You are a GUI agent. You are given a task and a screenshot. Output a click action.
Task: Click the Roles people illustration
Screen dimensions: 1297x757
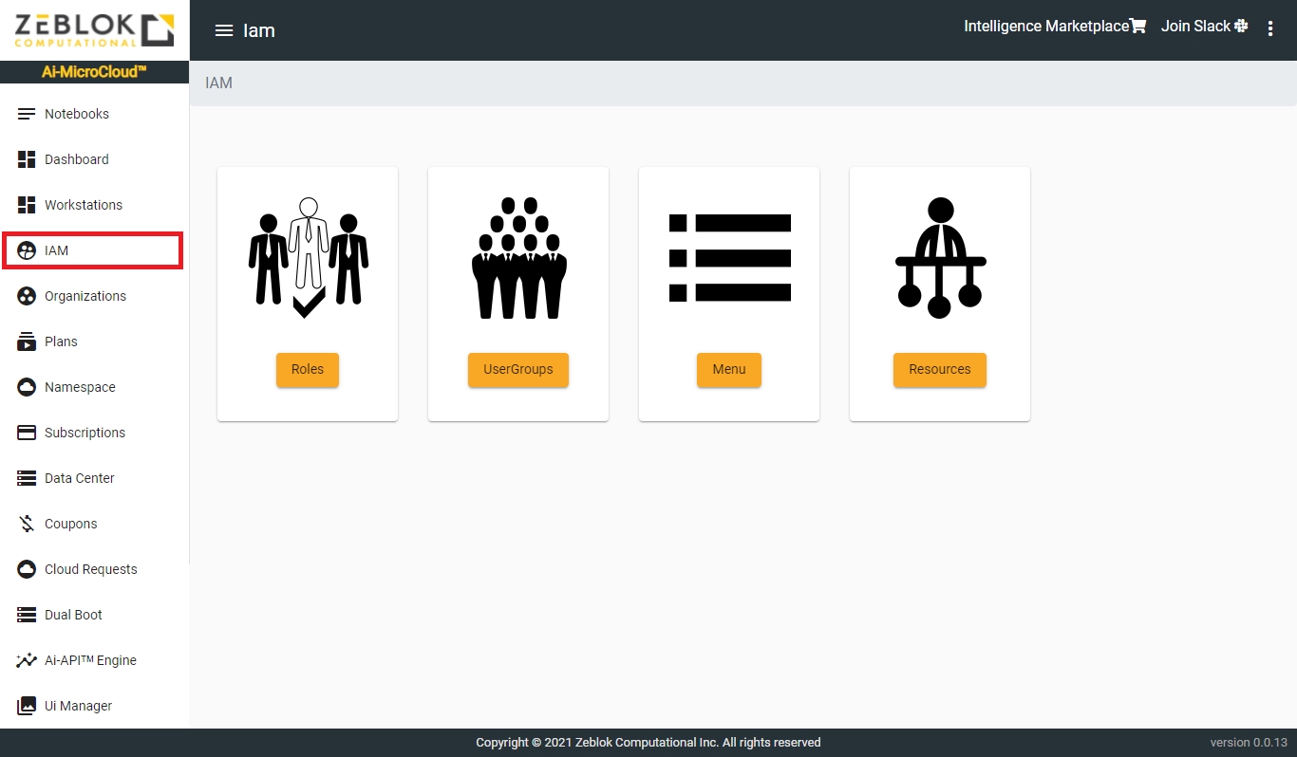tap(308, 257)
